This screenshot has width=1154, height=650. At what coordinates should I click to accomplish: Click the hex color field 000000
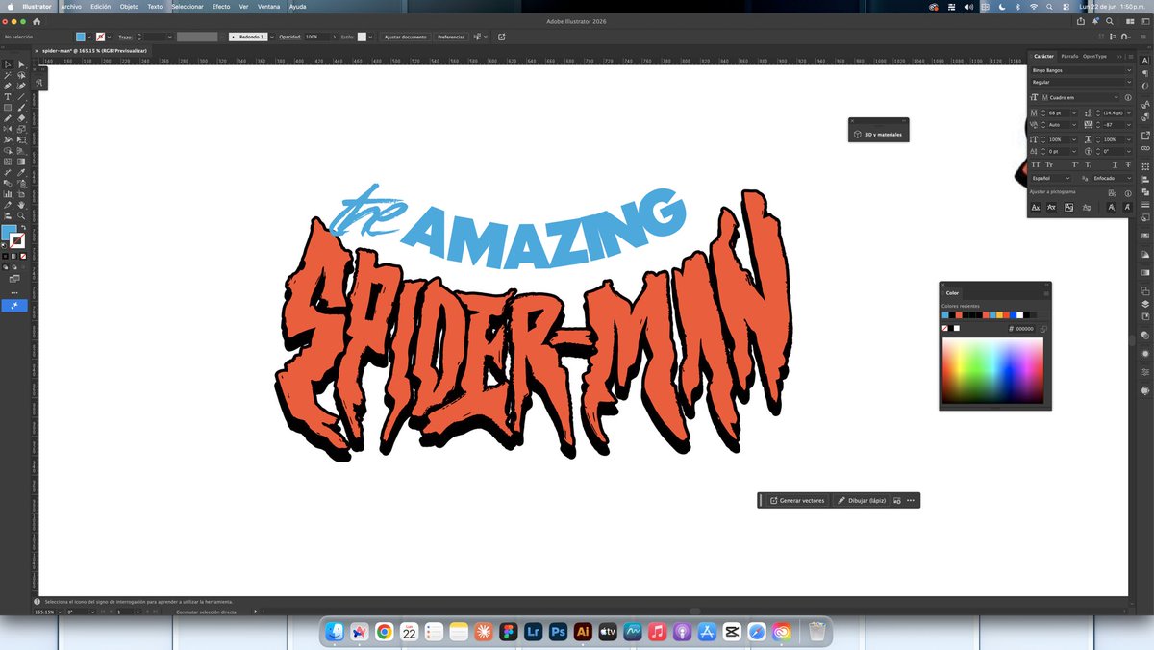pyautogui.click(x=1023, y=328)
